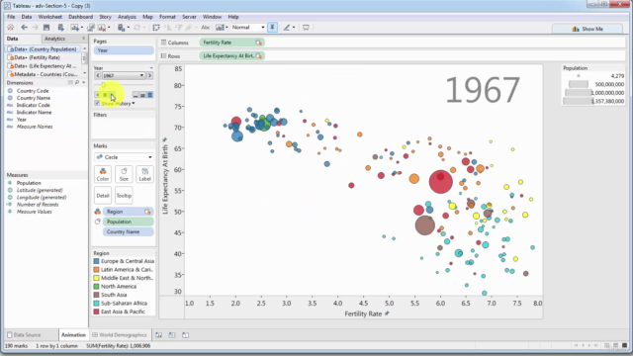This screenshot has height=356, width=633.
Task: Click the new dashboard icon in bottom tab bar
Action: [172, 335]
